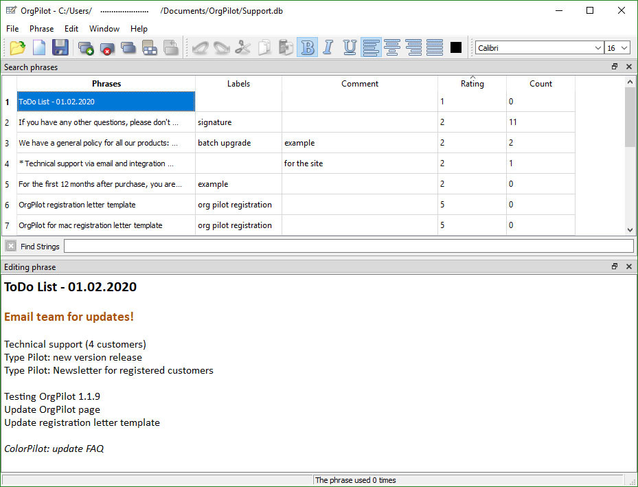Select row number 4 header
This screenshot has width=638, height=487.
point(9,163)
